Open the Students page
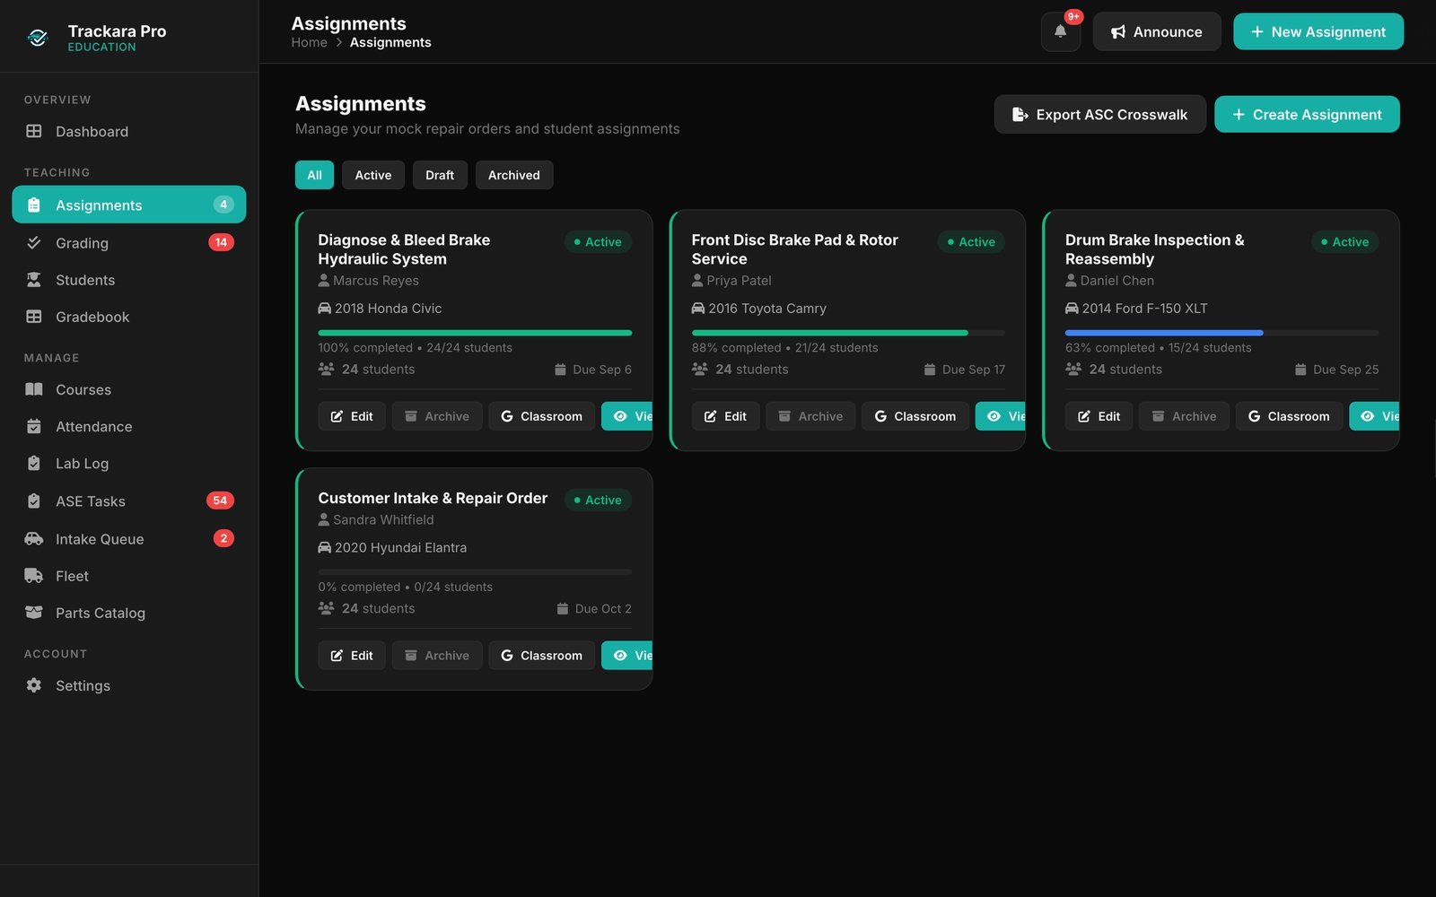 (128, 280)
